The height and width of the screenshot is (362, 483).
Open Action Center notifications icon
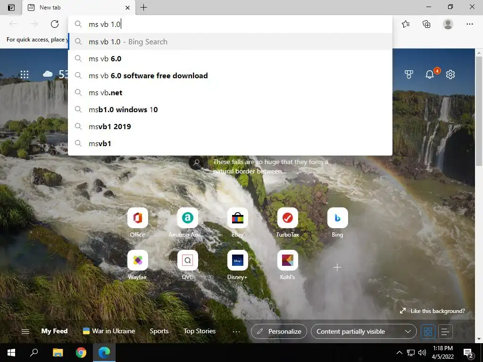coord(468,353)
